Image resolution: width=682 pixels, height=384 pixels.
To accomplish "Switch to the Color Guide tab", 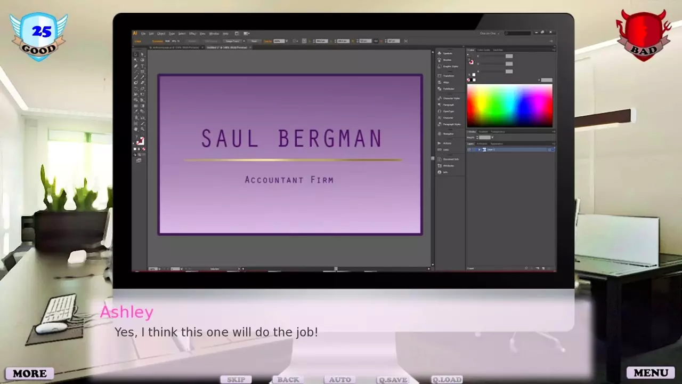I will [x=484, y=50].
